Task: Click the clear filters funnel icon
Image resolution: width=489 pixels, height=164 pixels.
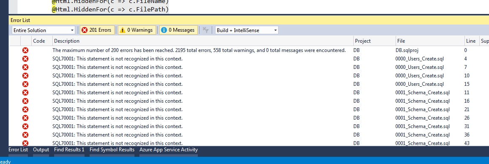Action: [205, 30]
